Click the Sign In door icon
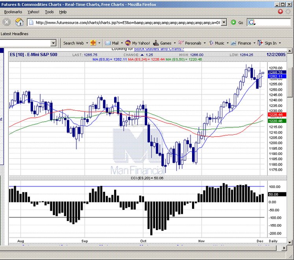The image size is (294, 260). click(x=260, y=43)
